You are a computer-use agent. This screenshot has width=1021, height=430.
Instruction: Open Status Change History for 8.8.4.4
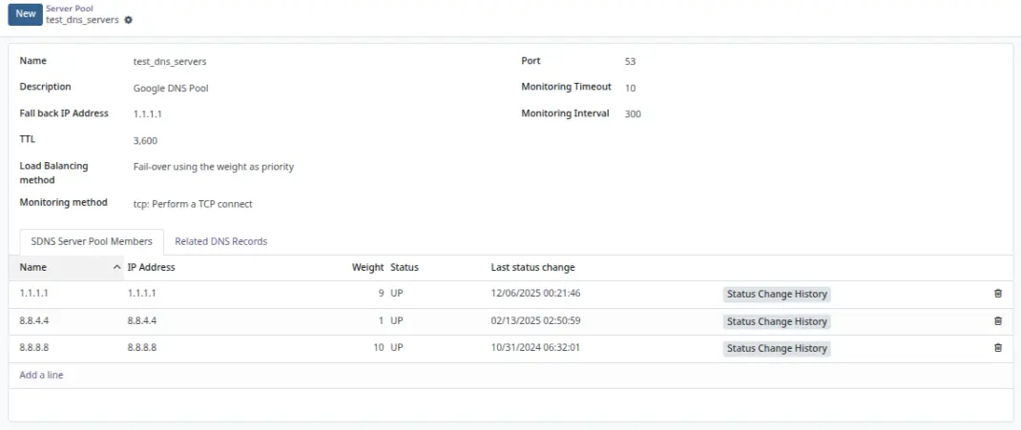point(777,322)
